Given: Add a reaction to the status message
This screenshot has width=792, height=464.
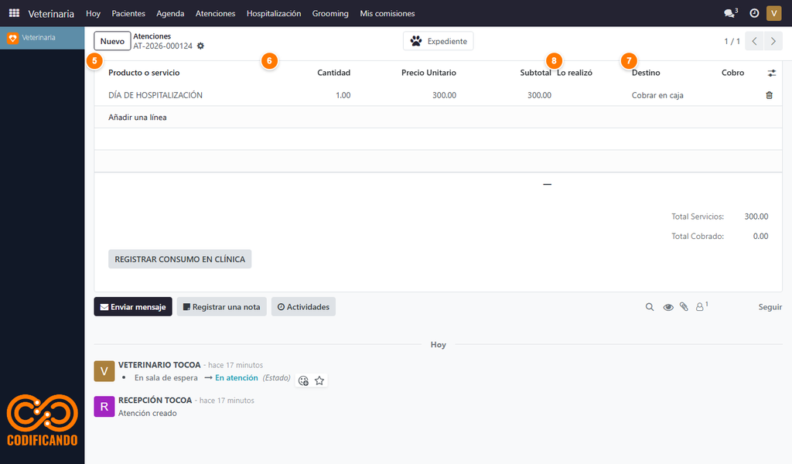Looking at the screenshot, I should point(303,380).
